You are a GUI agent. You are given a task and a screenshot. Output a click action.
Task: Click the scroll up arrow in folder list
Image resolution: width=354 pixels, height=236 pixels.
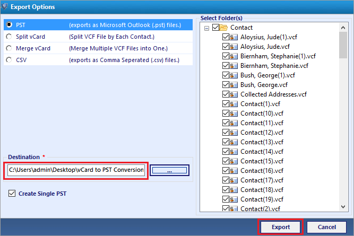[x=343, y=28]
